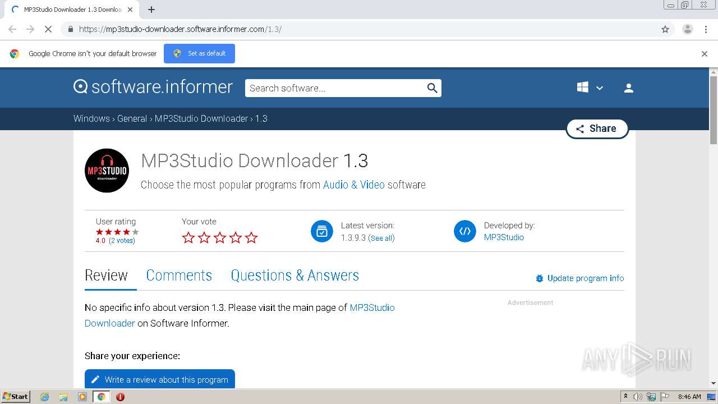Go back in Chrome
718x404 pixels.
pos(12,29)
